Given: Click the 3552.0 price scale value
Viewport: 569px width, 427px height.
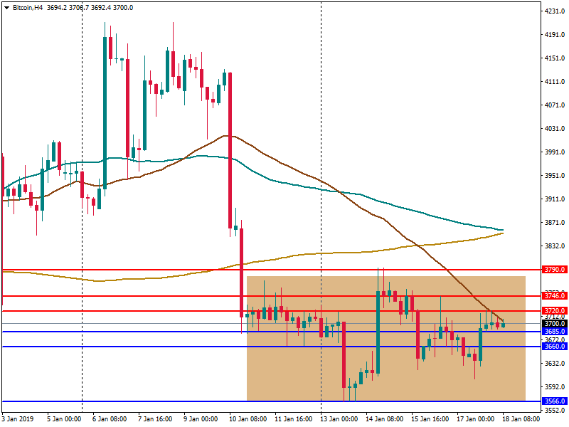Looking at the screenshot, I should [554, 411].
